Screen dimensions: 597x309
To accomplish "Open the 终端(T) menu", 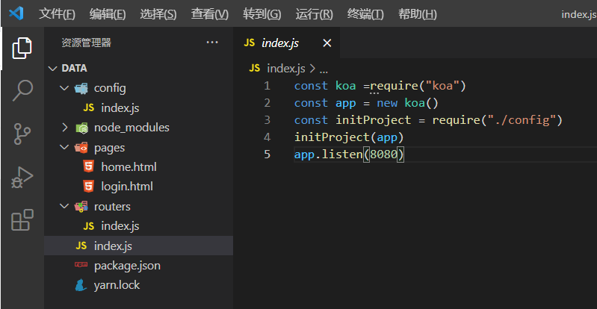I will click(x=365, y=14).
